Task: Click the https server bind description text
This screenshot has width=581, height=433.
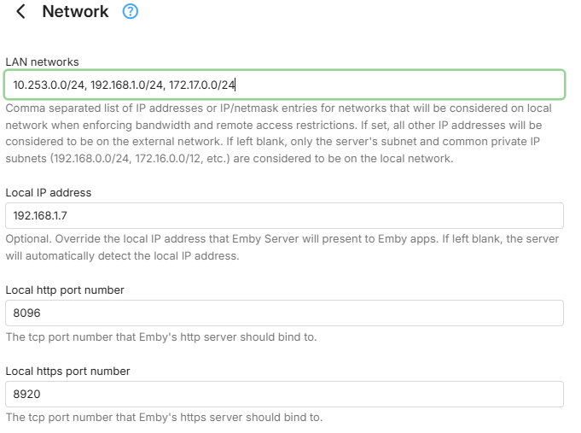Action: pos(164,418)
